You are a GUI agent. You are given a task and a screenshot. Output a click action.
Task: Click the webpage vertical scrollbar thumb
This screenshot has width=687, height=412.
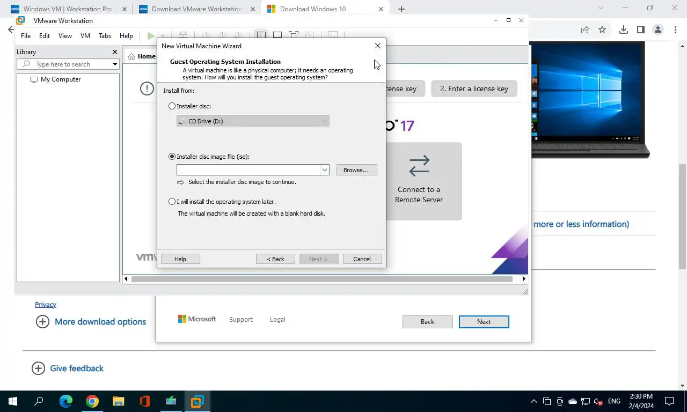[683, 217]
